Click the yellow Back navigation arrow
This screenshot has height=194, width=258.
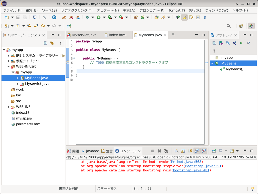point(43,26)
